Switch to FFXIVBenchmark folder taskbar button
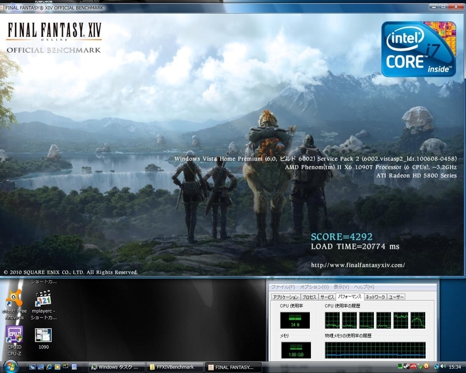Viewport: 466px width, 373px height. click(x=175, y=367)
